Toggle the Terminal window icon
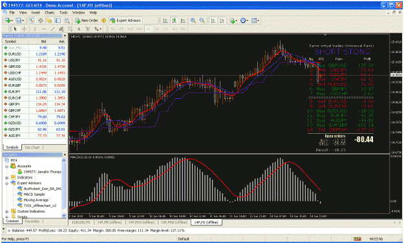This screenshot has height=243, width=404. click(58, 20)
